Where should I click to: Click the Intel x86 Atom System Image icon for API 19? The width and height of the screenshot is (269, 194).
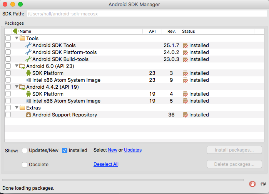[x=28, y=101]
